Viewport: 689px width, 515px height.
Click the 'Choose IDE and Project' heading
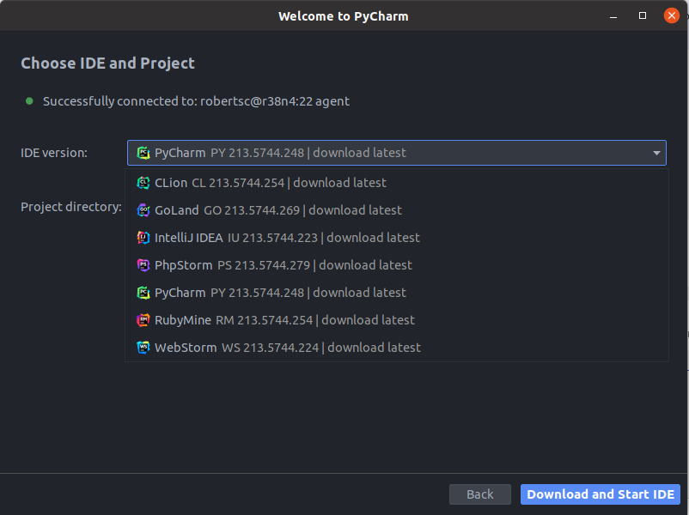click(x=107, y=64)
